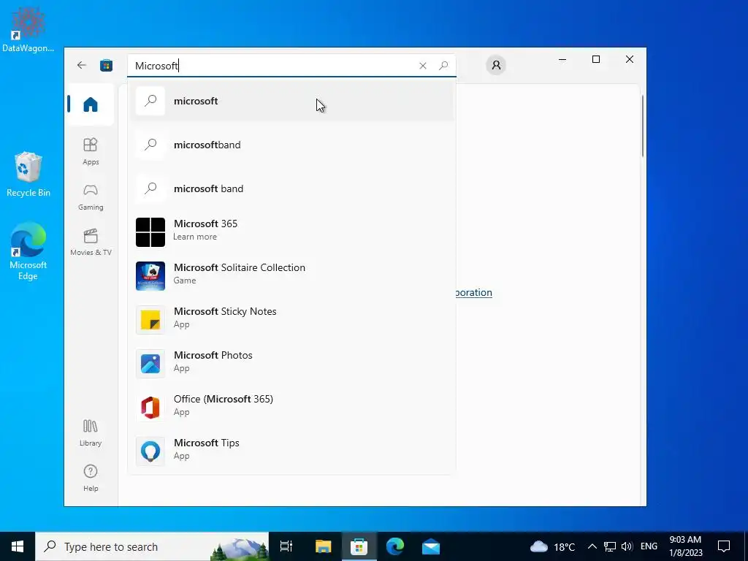This screenshot has width=748, height=561.
Task: Click the Solitaire Collection thumbnail icon
Action: [150, 276]
